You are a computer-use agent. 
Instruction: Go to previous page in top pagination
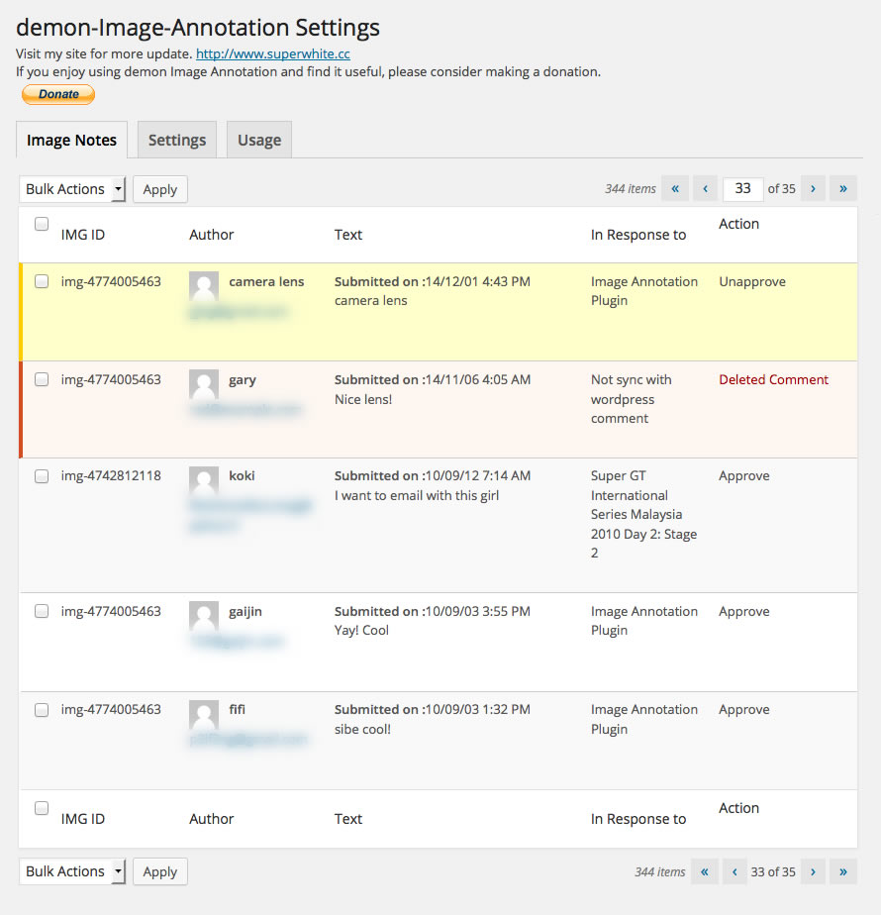pyautogui.click(x=706, y=188)
